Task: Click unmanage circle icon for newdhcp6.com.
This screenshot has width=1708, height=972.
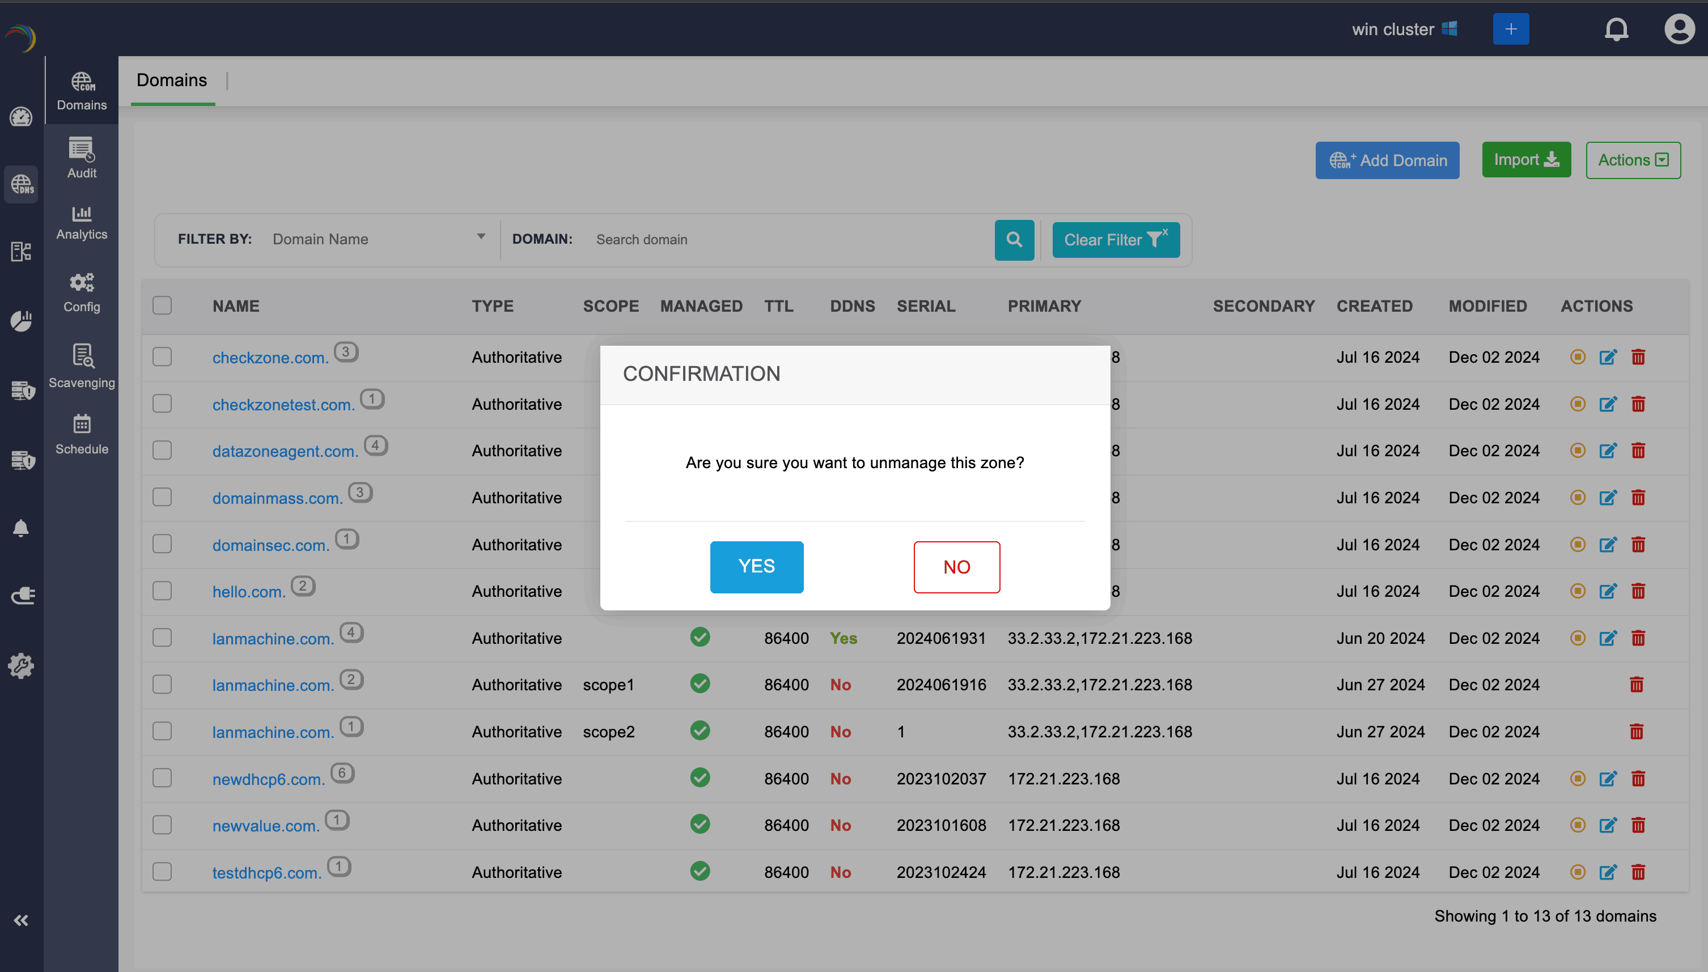Action: (x=1577, y=778)
